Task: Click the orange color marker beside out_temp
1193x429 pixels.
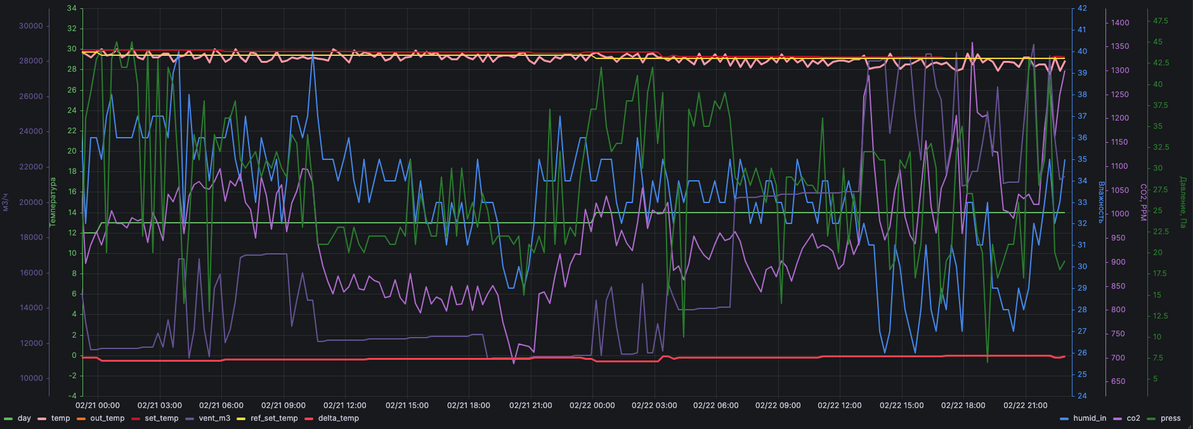Action: (x=81, y=419)
